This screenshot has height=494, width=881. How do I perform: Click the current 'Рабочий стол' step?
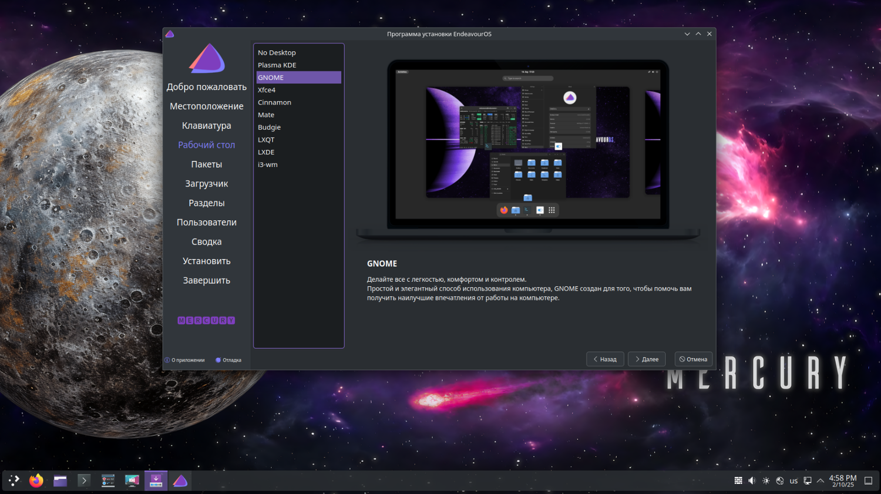207,145
